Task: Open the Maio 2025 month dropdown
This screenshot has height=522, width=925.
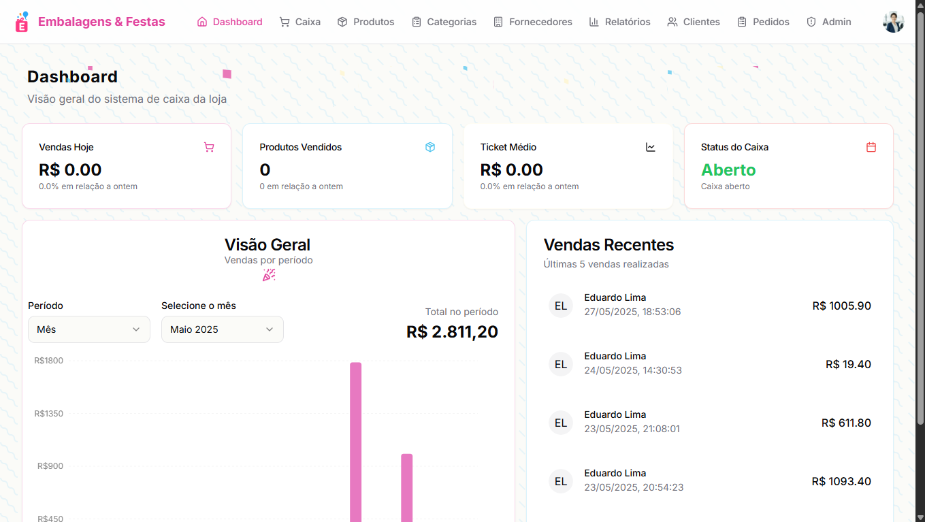Action: [x=223, y=329]
